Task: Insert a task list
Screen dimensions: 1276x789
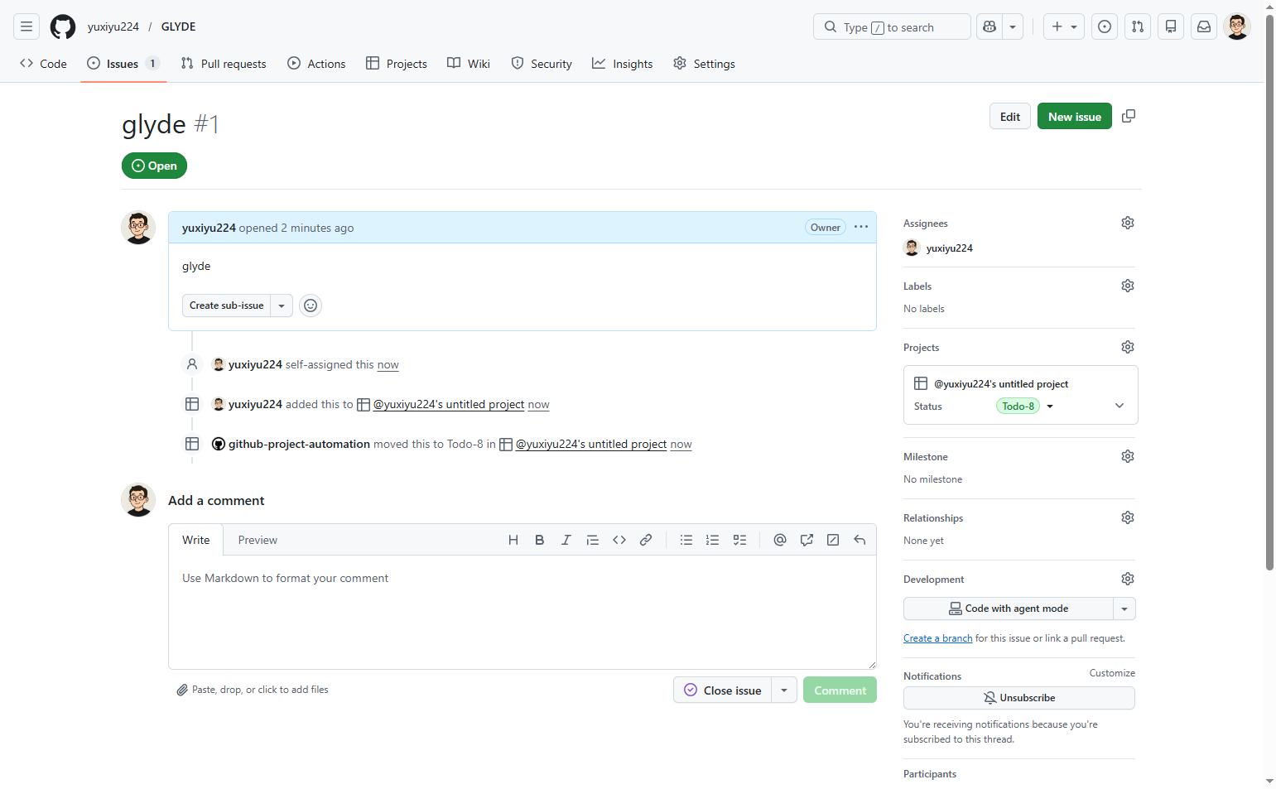Action: (x=739, y=540)
